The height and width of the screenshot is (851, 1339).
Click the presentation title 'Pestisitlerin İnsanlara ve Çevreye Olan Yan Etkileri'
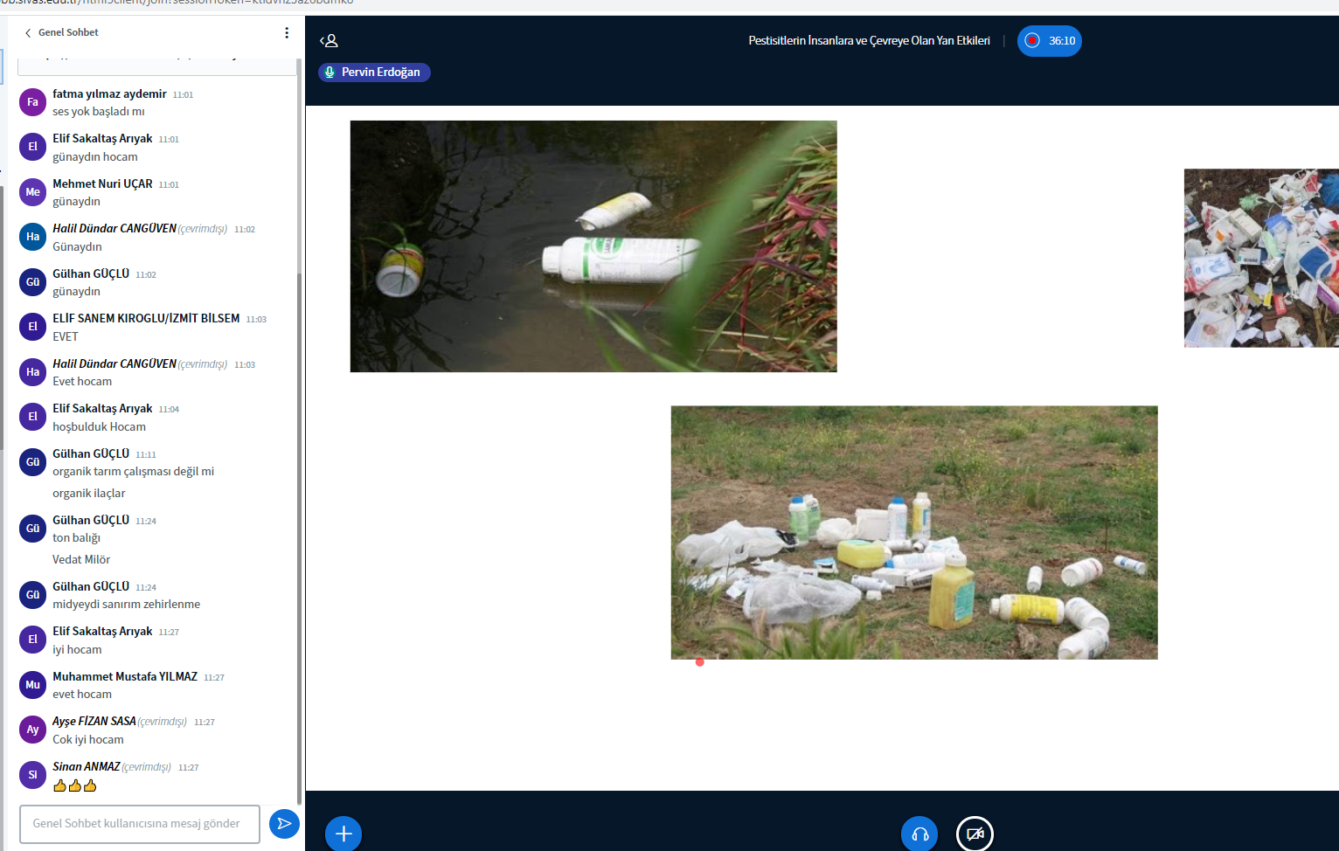pos(869,41)
